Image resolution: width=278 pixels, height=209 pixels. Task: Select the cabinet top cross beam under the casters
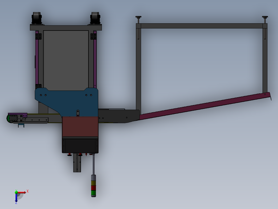tap(66, 28)
